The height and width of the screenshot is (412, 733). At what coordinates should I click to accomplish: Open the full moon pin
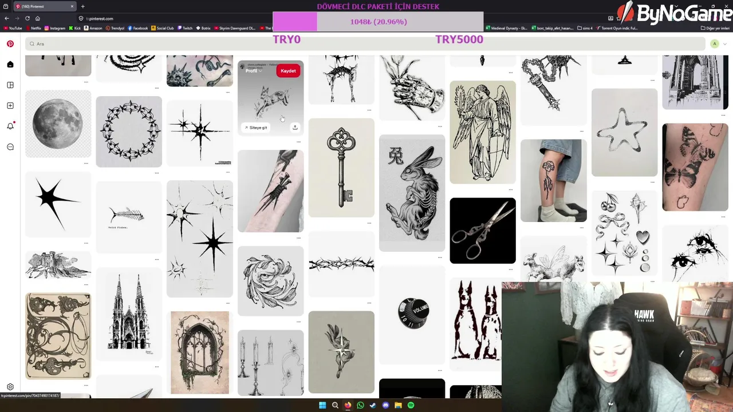point(58,124)
